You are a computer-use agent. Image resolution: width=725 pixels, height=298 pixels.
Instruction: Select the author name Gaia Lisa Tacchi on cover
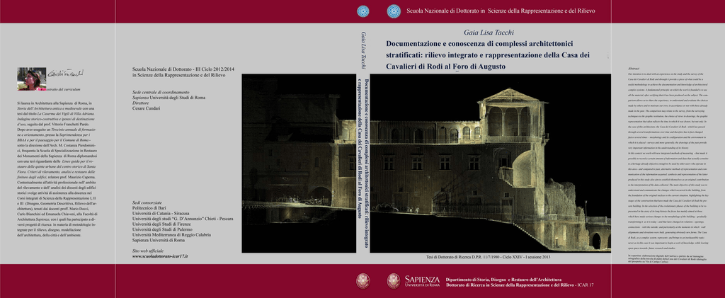click(x=490, y=33)
